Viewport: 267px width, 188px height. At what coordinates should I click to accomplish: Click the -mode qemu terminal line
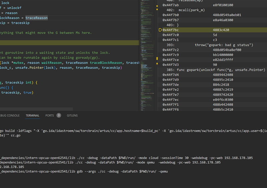pyautogui.click(x=110, y=162)
